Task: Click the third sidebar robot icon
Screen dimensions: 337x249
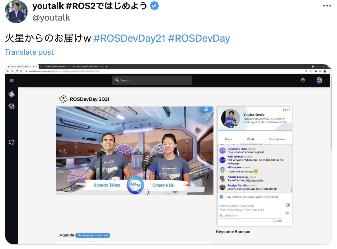Action: pos(12,142)
